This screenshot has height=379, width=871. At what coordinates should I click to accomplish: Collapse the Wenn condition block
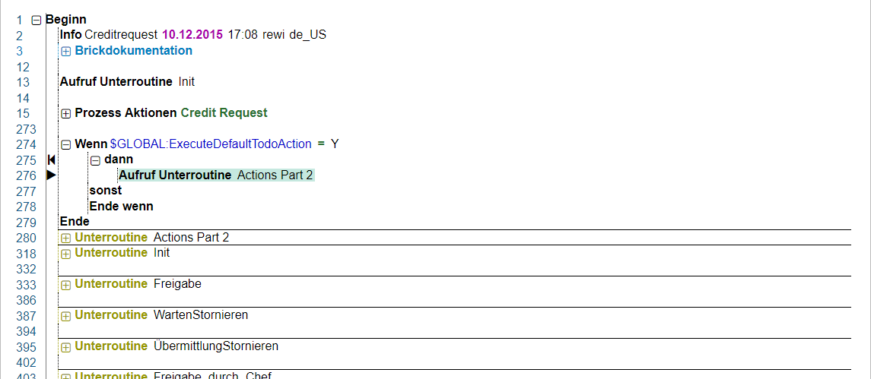(65, 145)
